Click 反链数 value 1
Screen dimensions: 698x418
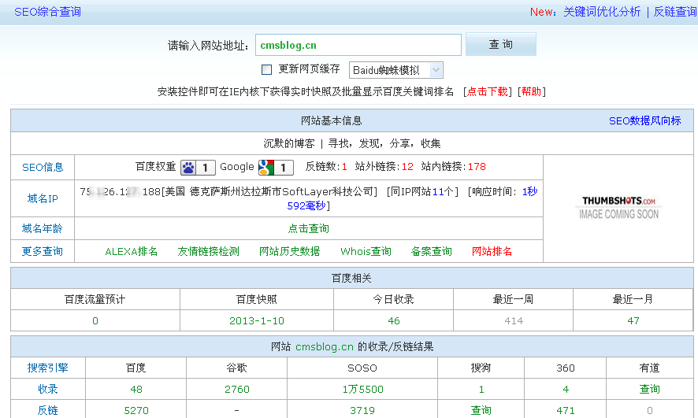(344, 167)
